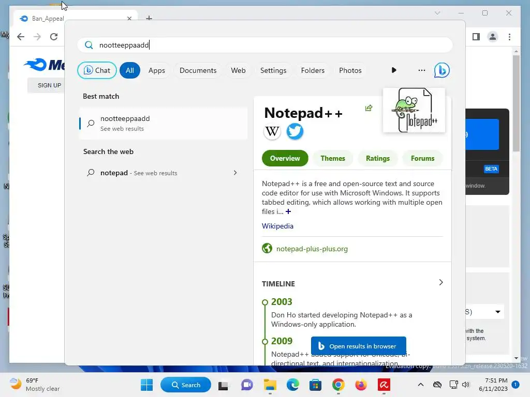The width and height of the screenshot is (530, 397).
Task: Open Microsoft Store from the taskbar
Action: 315,385
